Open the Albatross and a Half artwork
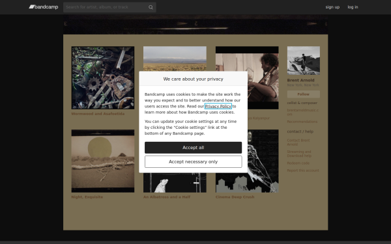391x244 pixels. pyautogui.click(x=175, y=182)
